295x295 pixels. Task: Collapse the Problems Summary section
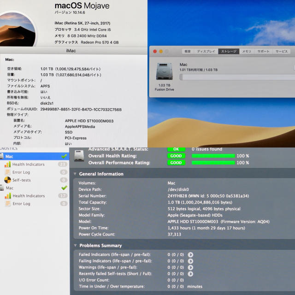tap(75, 245)
